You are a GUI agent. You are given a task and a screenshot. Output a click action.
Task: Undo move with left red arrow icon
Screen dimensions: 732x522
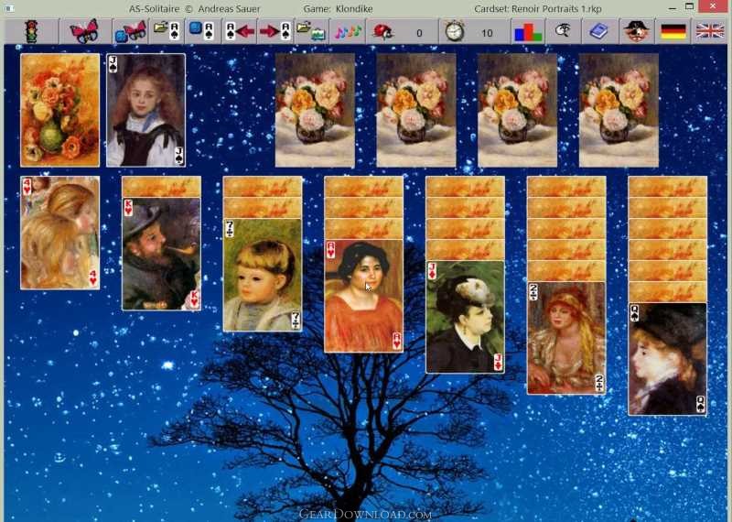[x=240, y=32]
